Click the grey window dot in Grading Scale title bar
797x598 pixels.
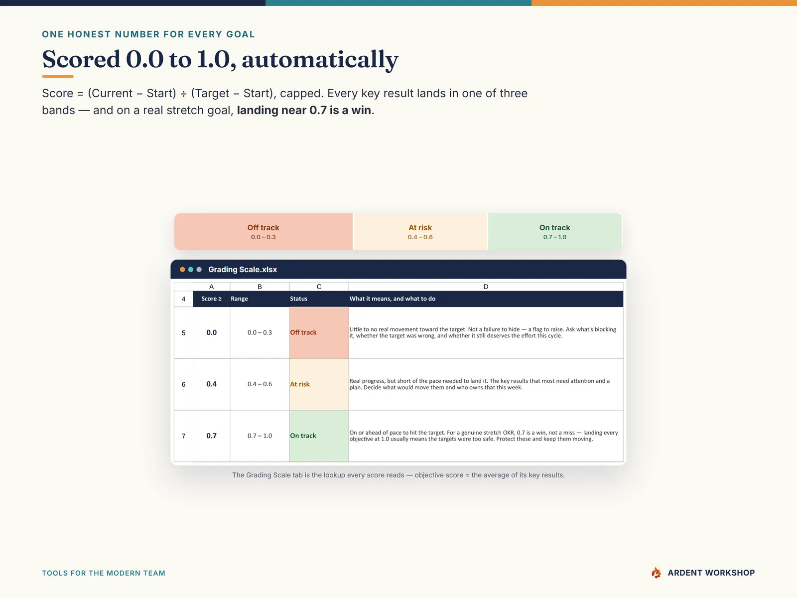click(199, 270)
